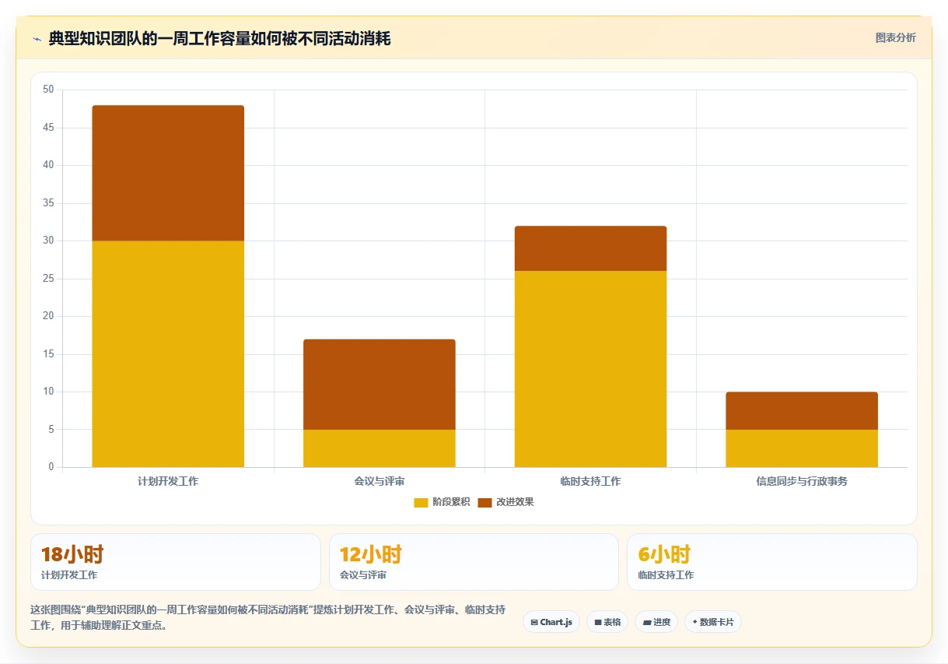
Task: Click the 临时支持工作 caption under 6小时
Action: pos(666,575)
